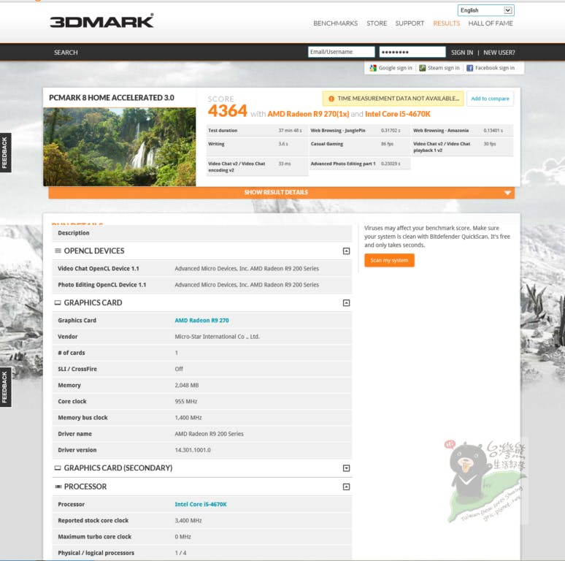The height and width of the screenshot is (561, 565).
Task: Click the Facebook sign in icon
Action: (470, 68)
